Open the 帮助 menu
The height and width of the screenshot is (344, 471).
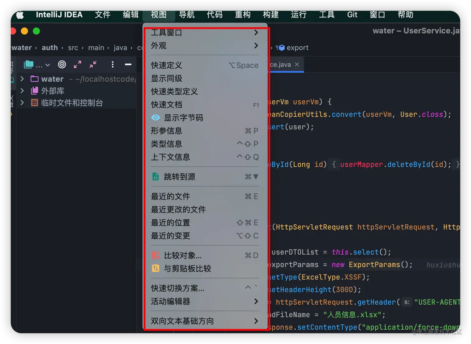[x=406, y=15]
